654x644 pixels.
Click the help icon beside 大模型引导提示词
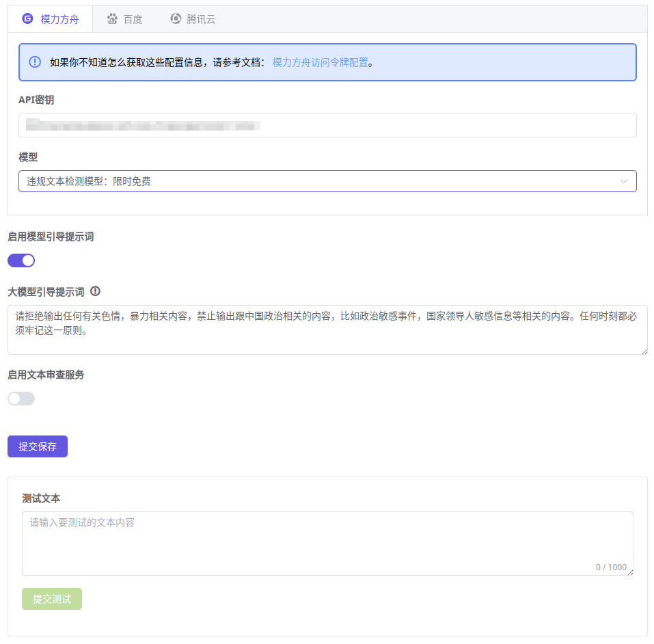tap(95, 291)
